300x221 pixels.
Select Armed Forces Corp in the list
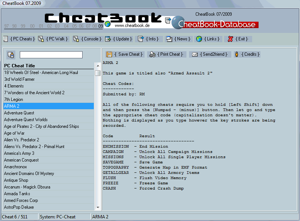tap(49, 200)
